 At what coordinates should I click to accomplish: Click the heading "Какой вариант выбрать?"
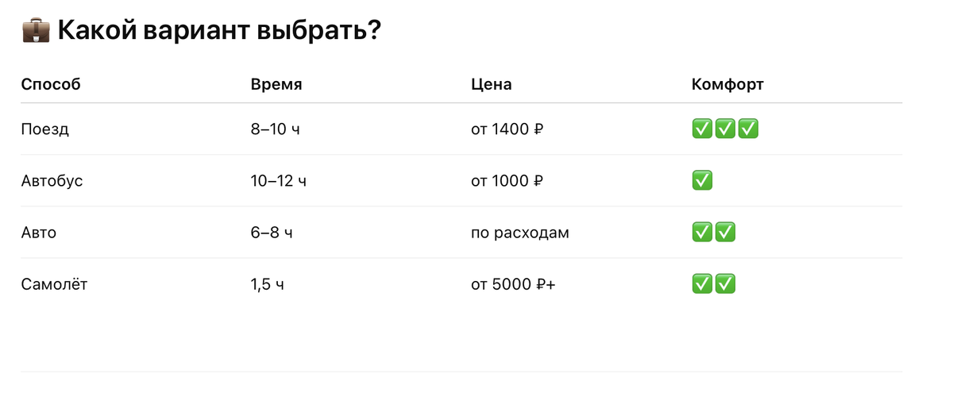point(219,32)
